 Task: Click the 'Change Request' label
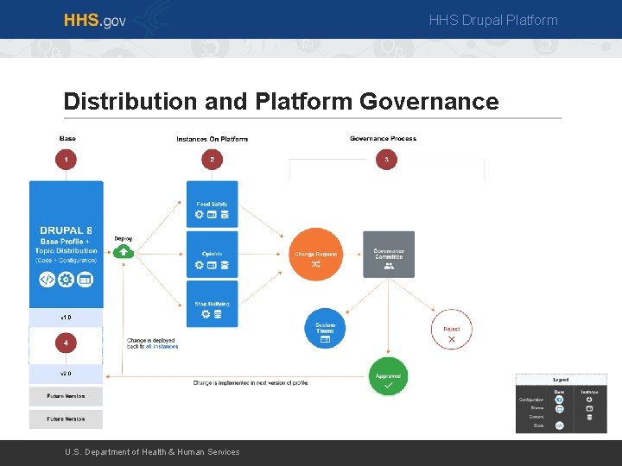(x=316, y=254)
